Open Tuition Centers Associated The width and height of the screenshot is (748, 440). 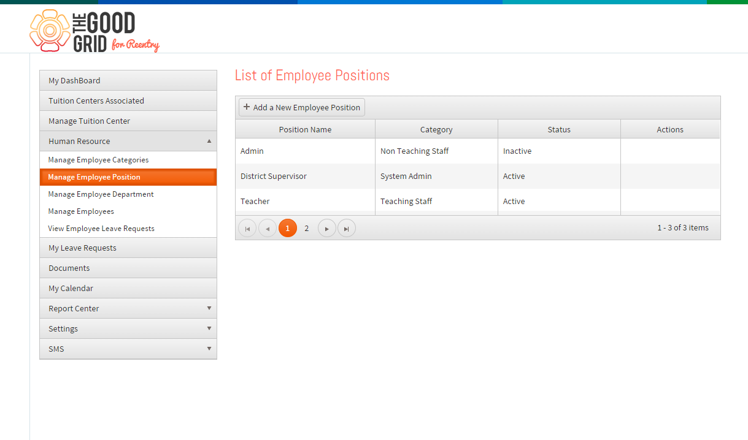coord(128,101)
